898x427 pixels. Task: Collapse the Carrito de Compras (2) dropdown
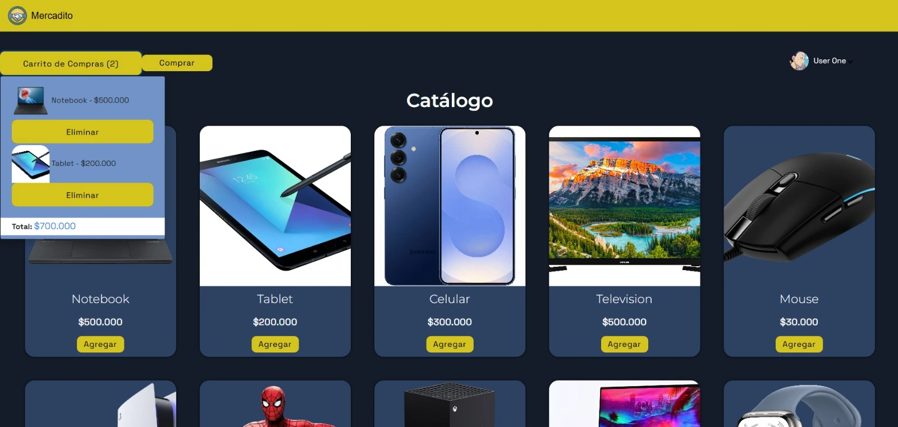pyautogui.click(x=71, y=63)
